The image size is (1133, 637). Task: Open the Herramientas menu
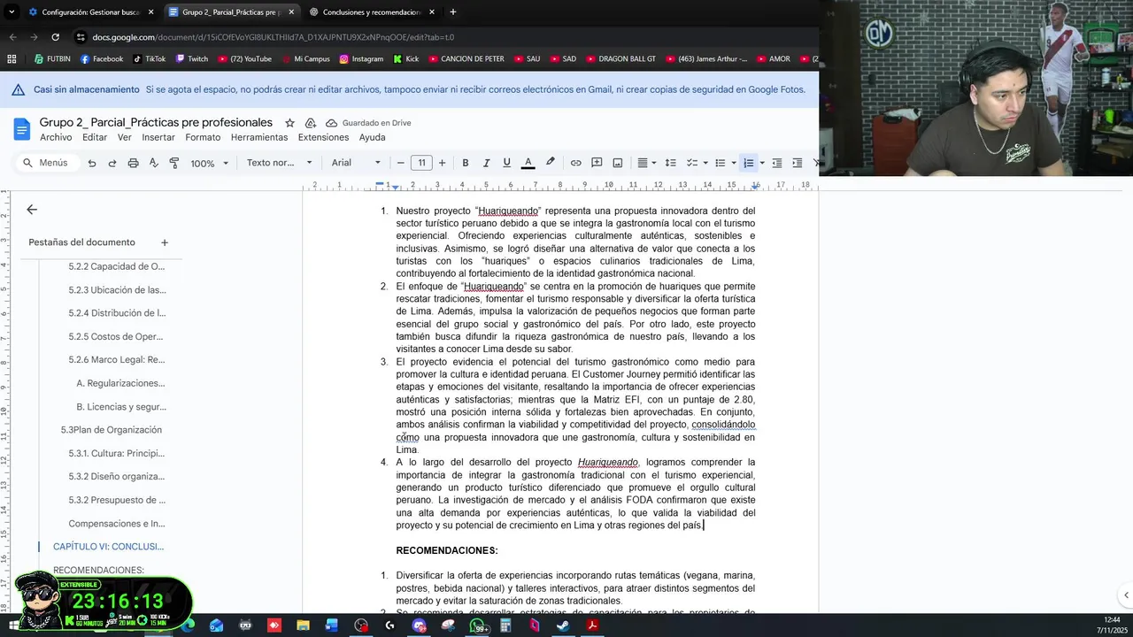(259, 137)
